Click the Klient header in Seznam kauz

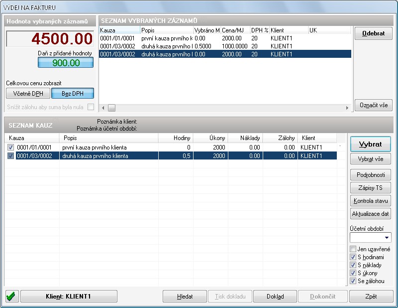point(317,138)
